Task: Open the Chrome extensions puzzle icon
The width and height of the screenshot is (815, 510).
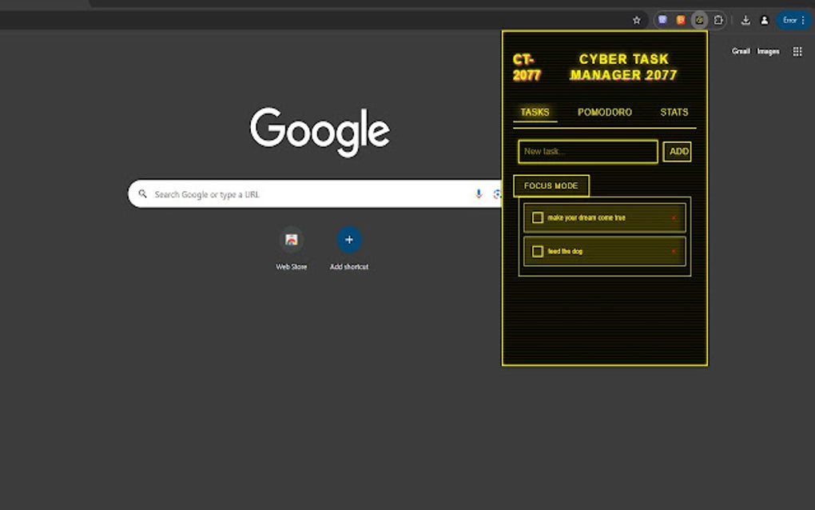Action: tap(718, 20)
